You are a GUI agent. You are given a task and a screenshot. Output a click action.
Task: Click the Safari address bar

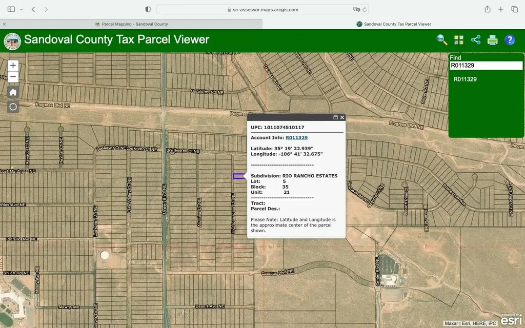262,9
